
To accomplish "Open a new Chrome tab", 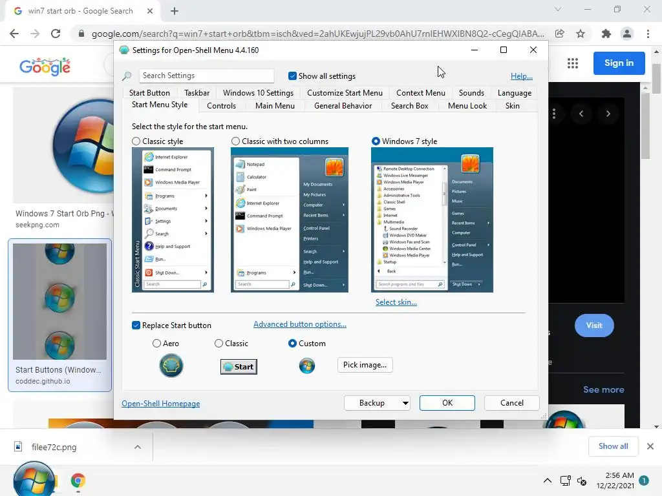I will [175, 11].
